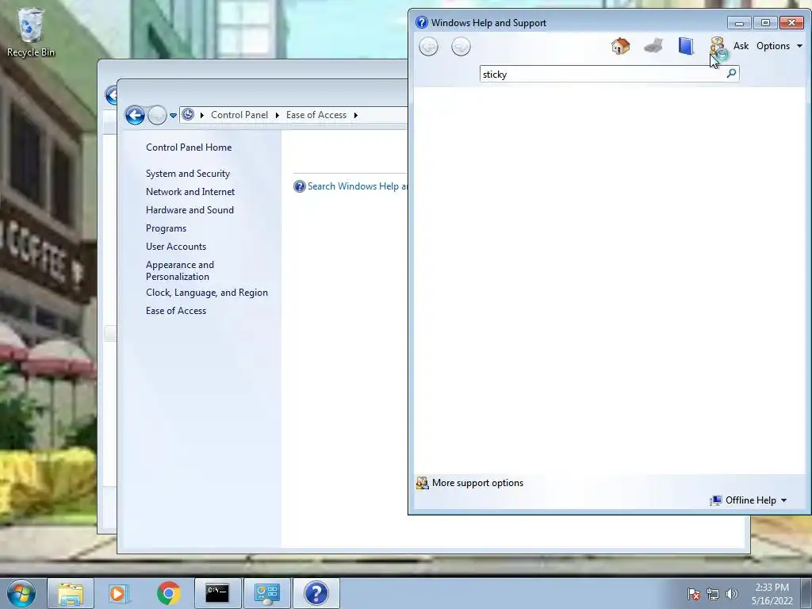This screenshot has height=609, width=812.
Task: Open File Explorer from taskbar
Action: [71, 593]
